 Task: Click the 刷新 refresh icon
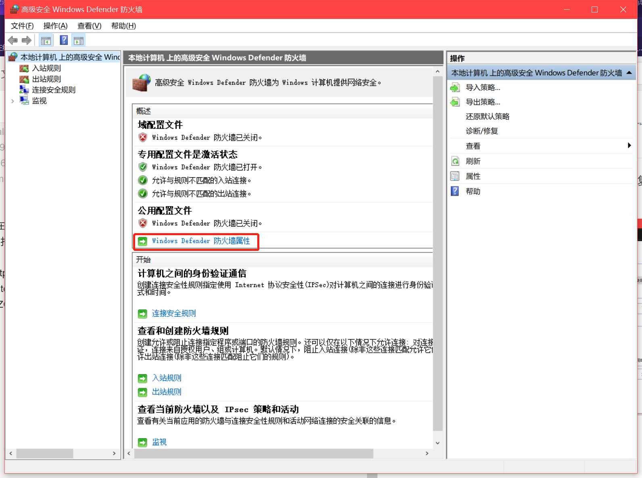pyautogui.click(x=455, y=161)
